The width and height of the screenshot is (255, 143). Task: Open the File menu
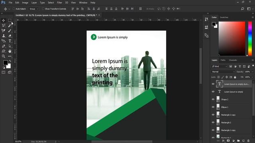(x=10, y=3)
